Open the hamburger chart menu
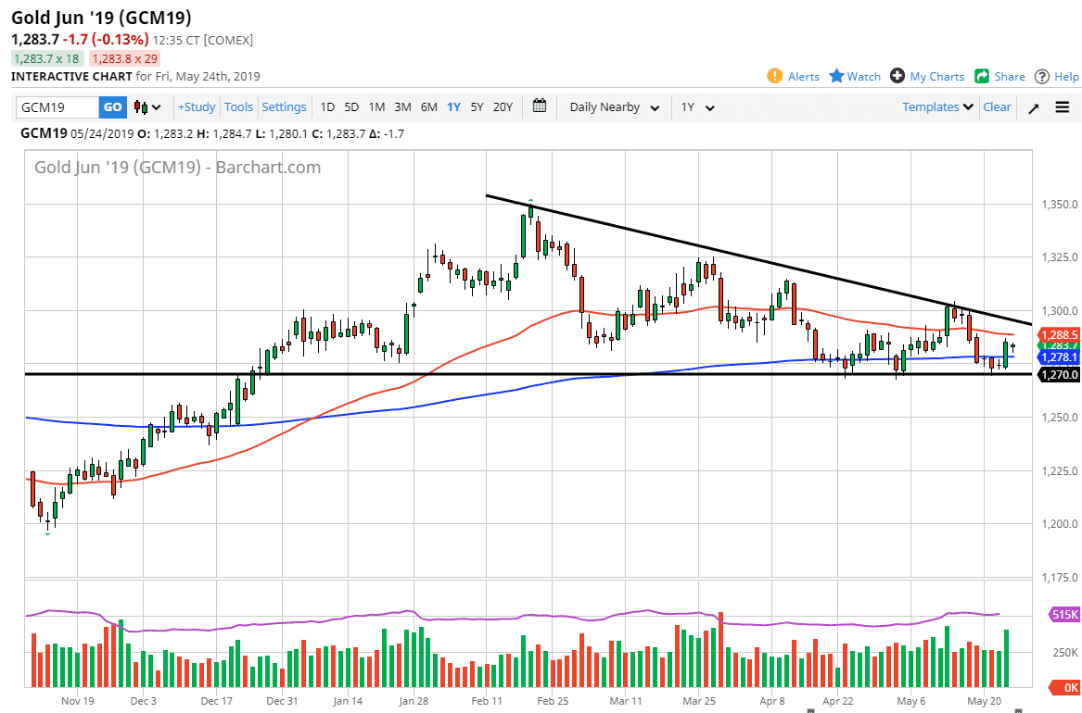1082x713 pixels. coord(1063,107)
